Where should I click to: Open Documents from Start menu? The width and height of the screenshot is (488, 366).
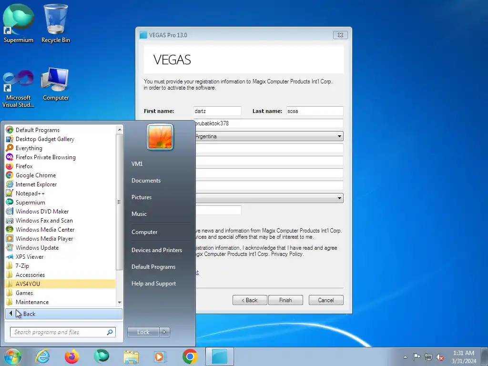pos(146,181)
